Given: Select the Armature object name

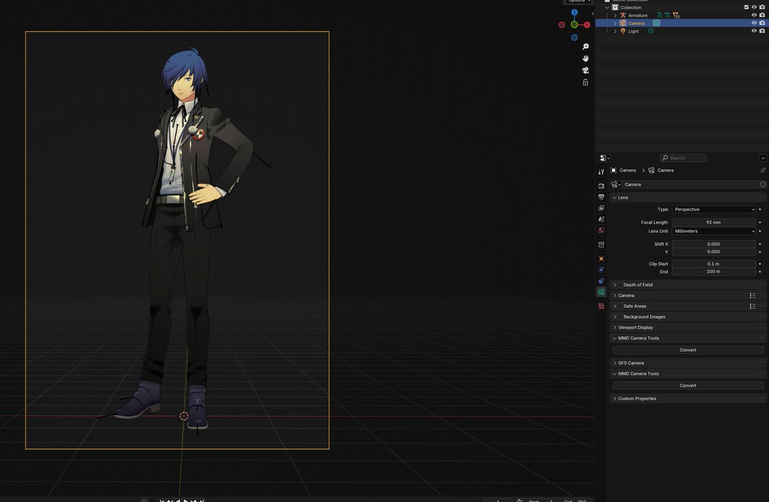Looking at the screenshot, I should point(638,15).
